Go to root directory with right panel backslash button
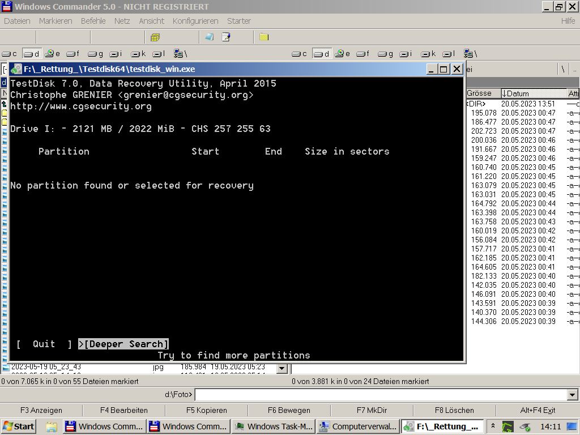The image size is (580, 435). pos(563,69)
